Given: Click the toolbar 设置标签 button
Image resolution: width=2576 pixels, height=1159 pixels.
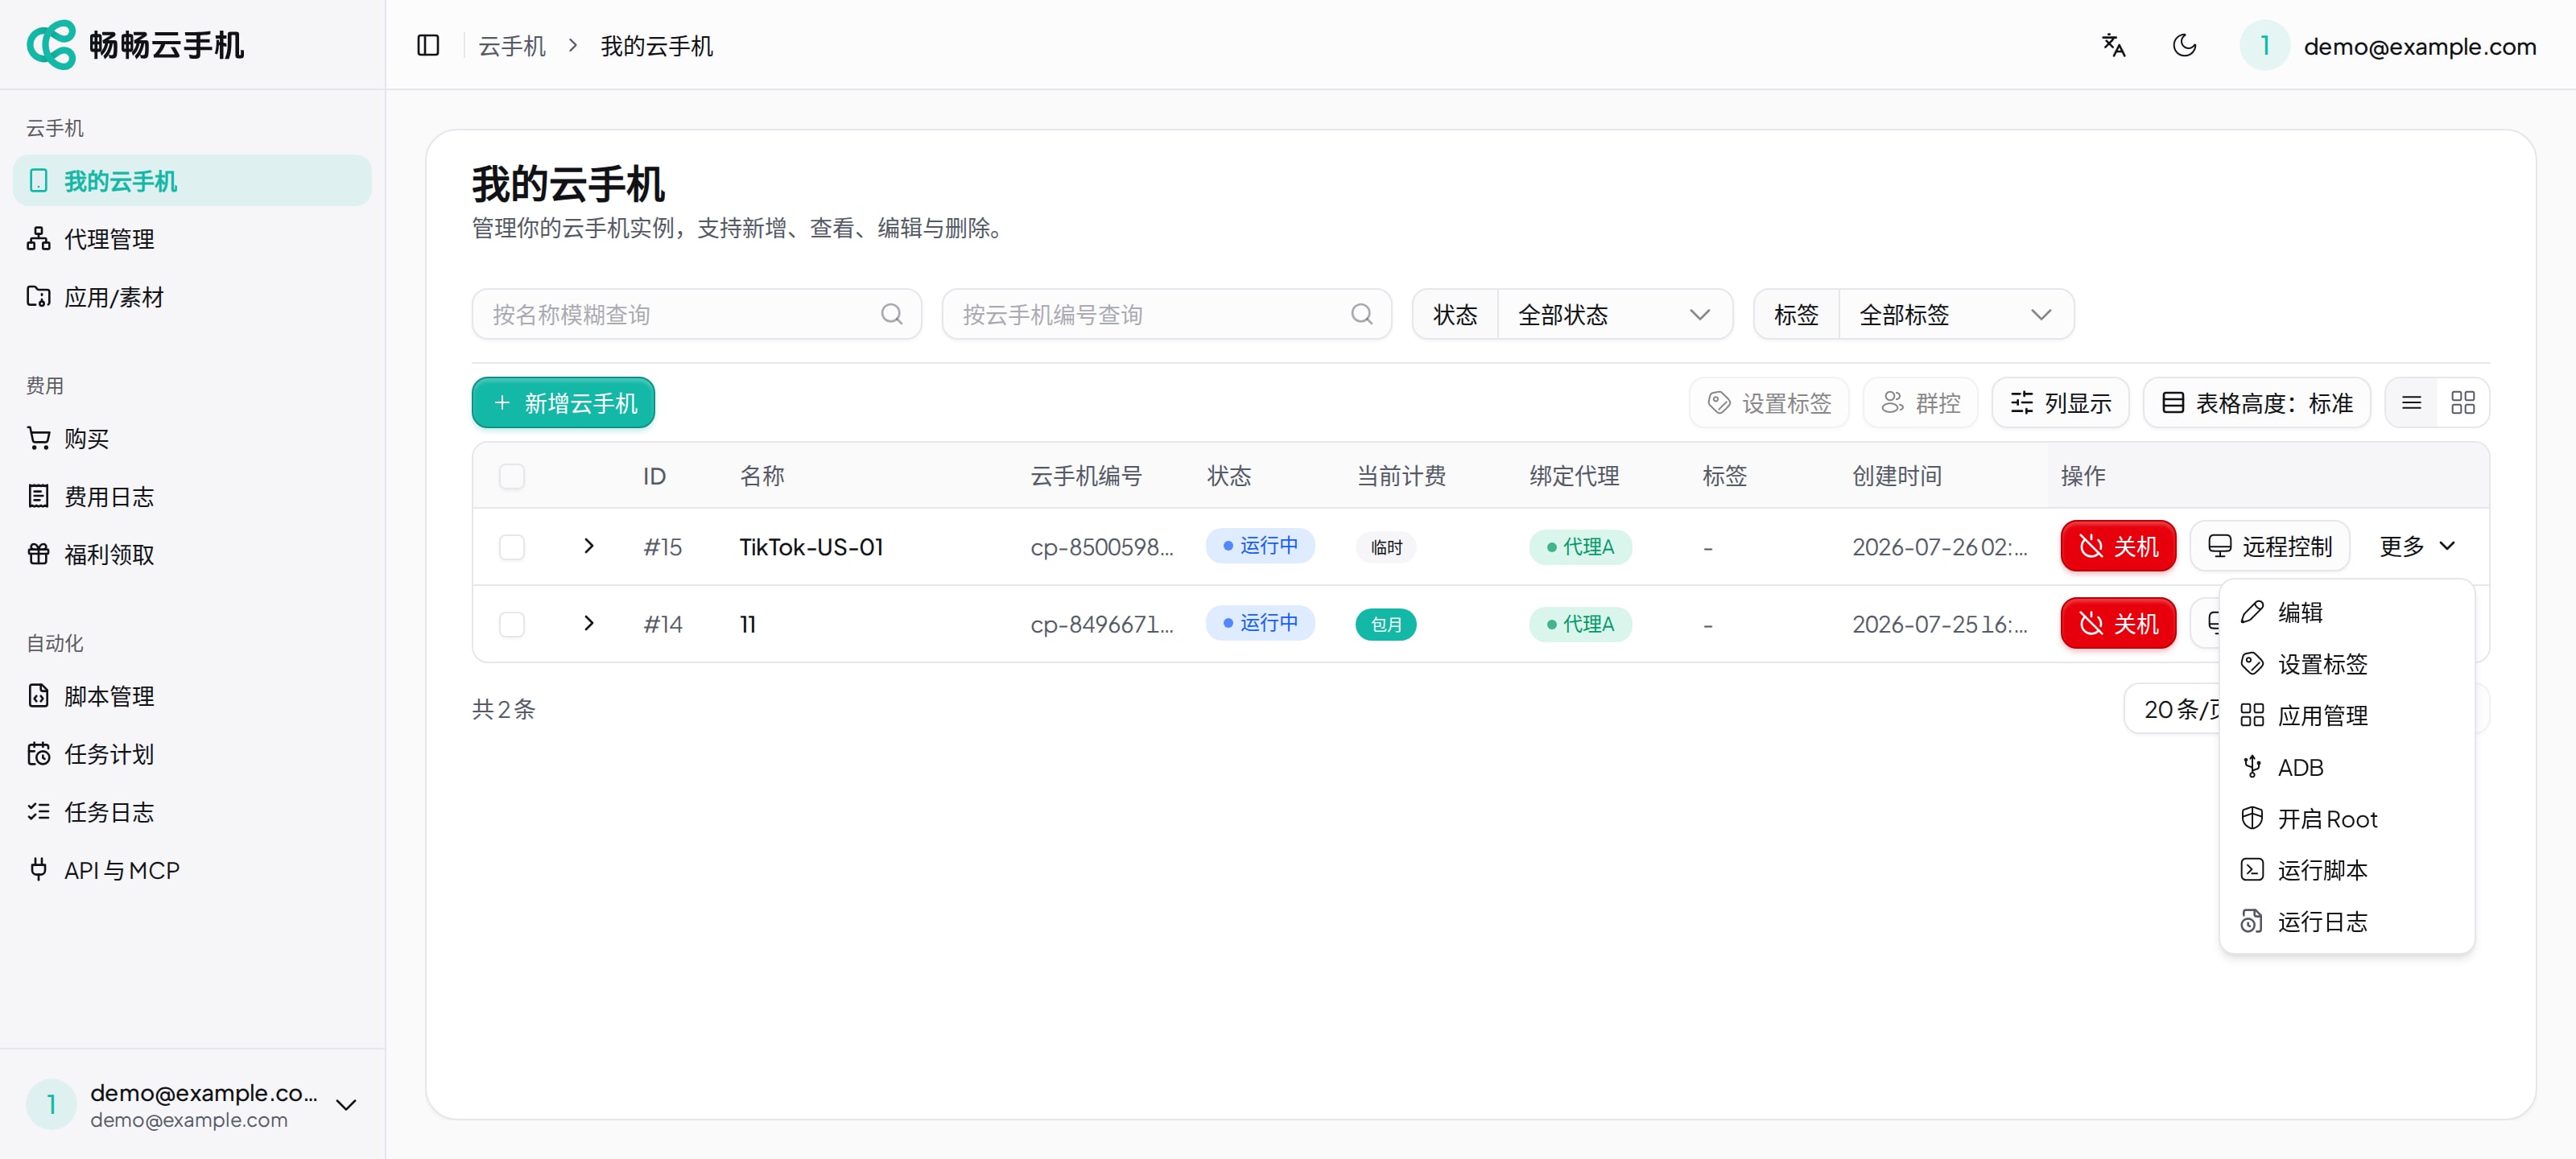Looking at the screenshot, I should click(x=1769, y=403).
